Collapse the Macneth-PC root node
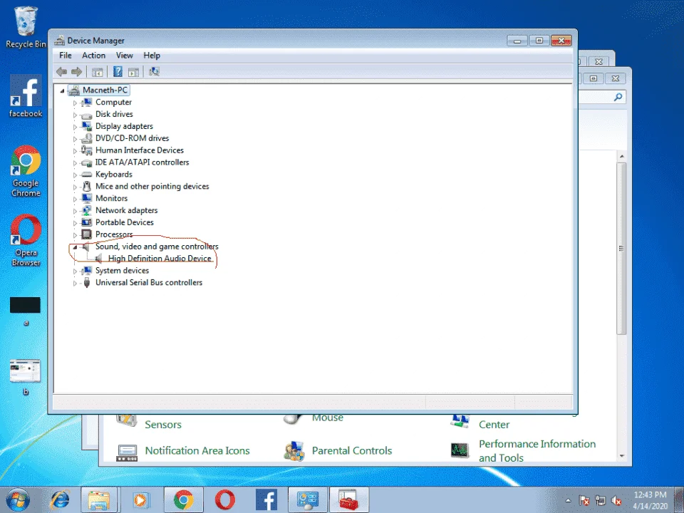Viewport: 684px width, 513px height. (63, 90)
